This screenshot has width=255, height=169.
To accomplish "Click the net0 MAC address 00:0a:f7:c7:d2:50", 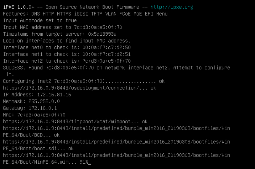I will tap(107, 48).
